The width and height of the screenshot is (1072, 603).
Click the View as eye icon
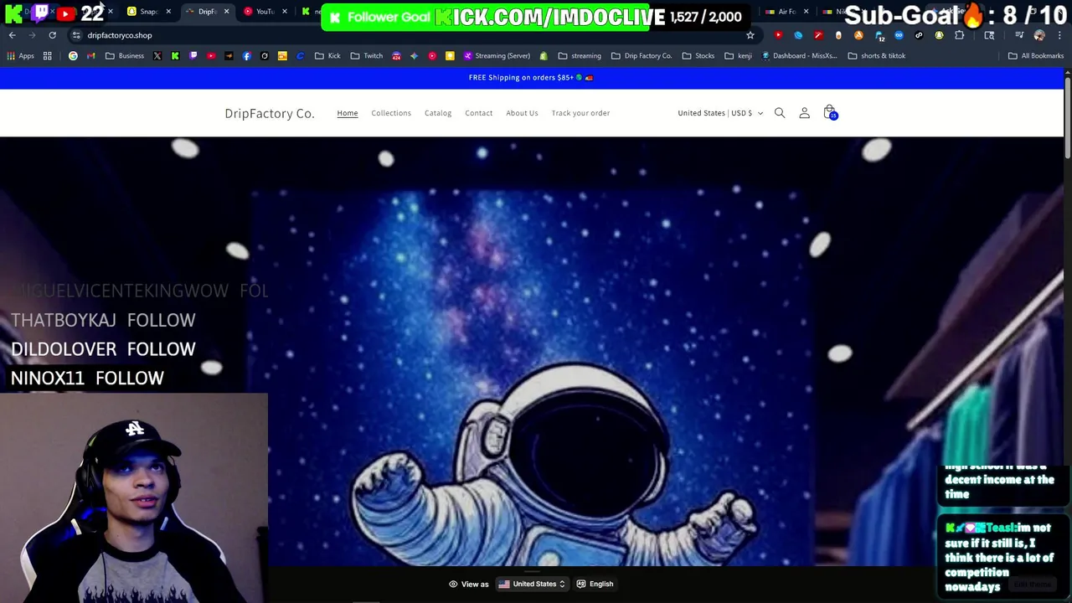coord(453,584)
